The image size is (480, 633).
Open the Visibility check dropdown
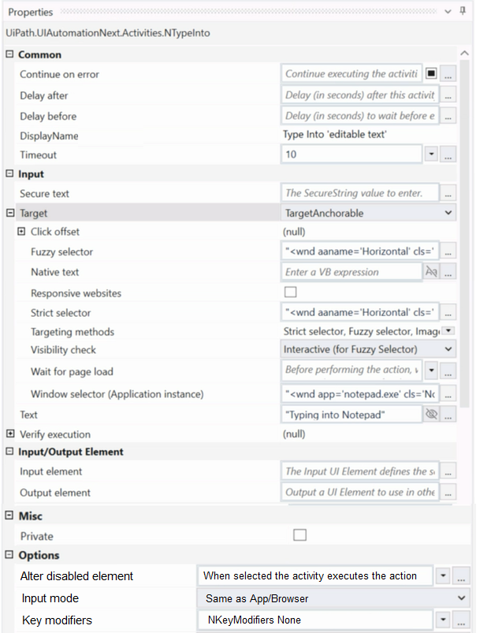coord(368,349)
